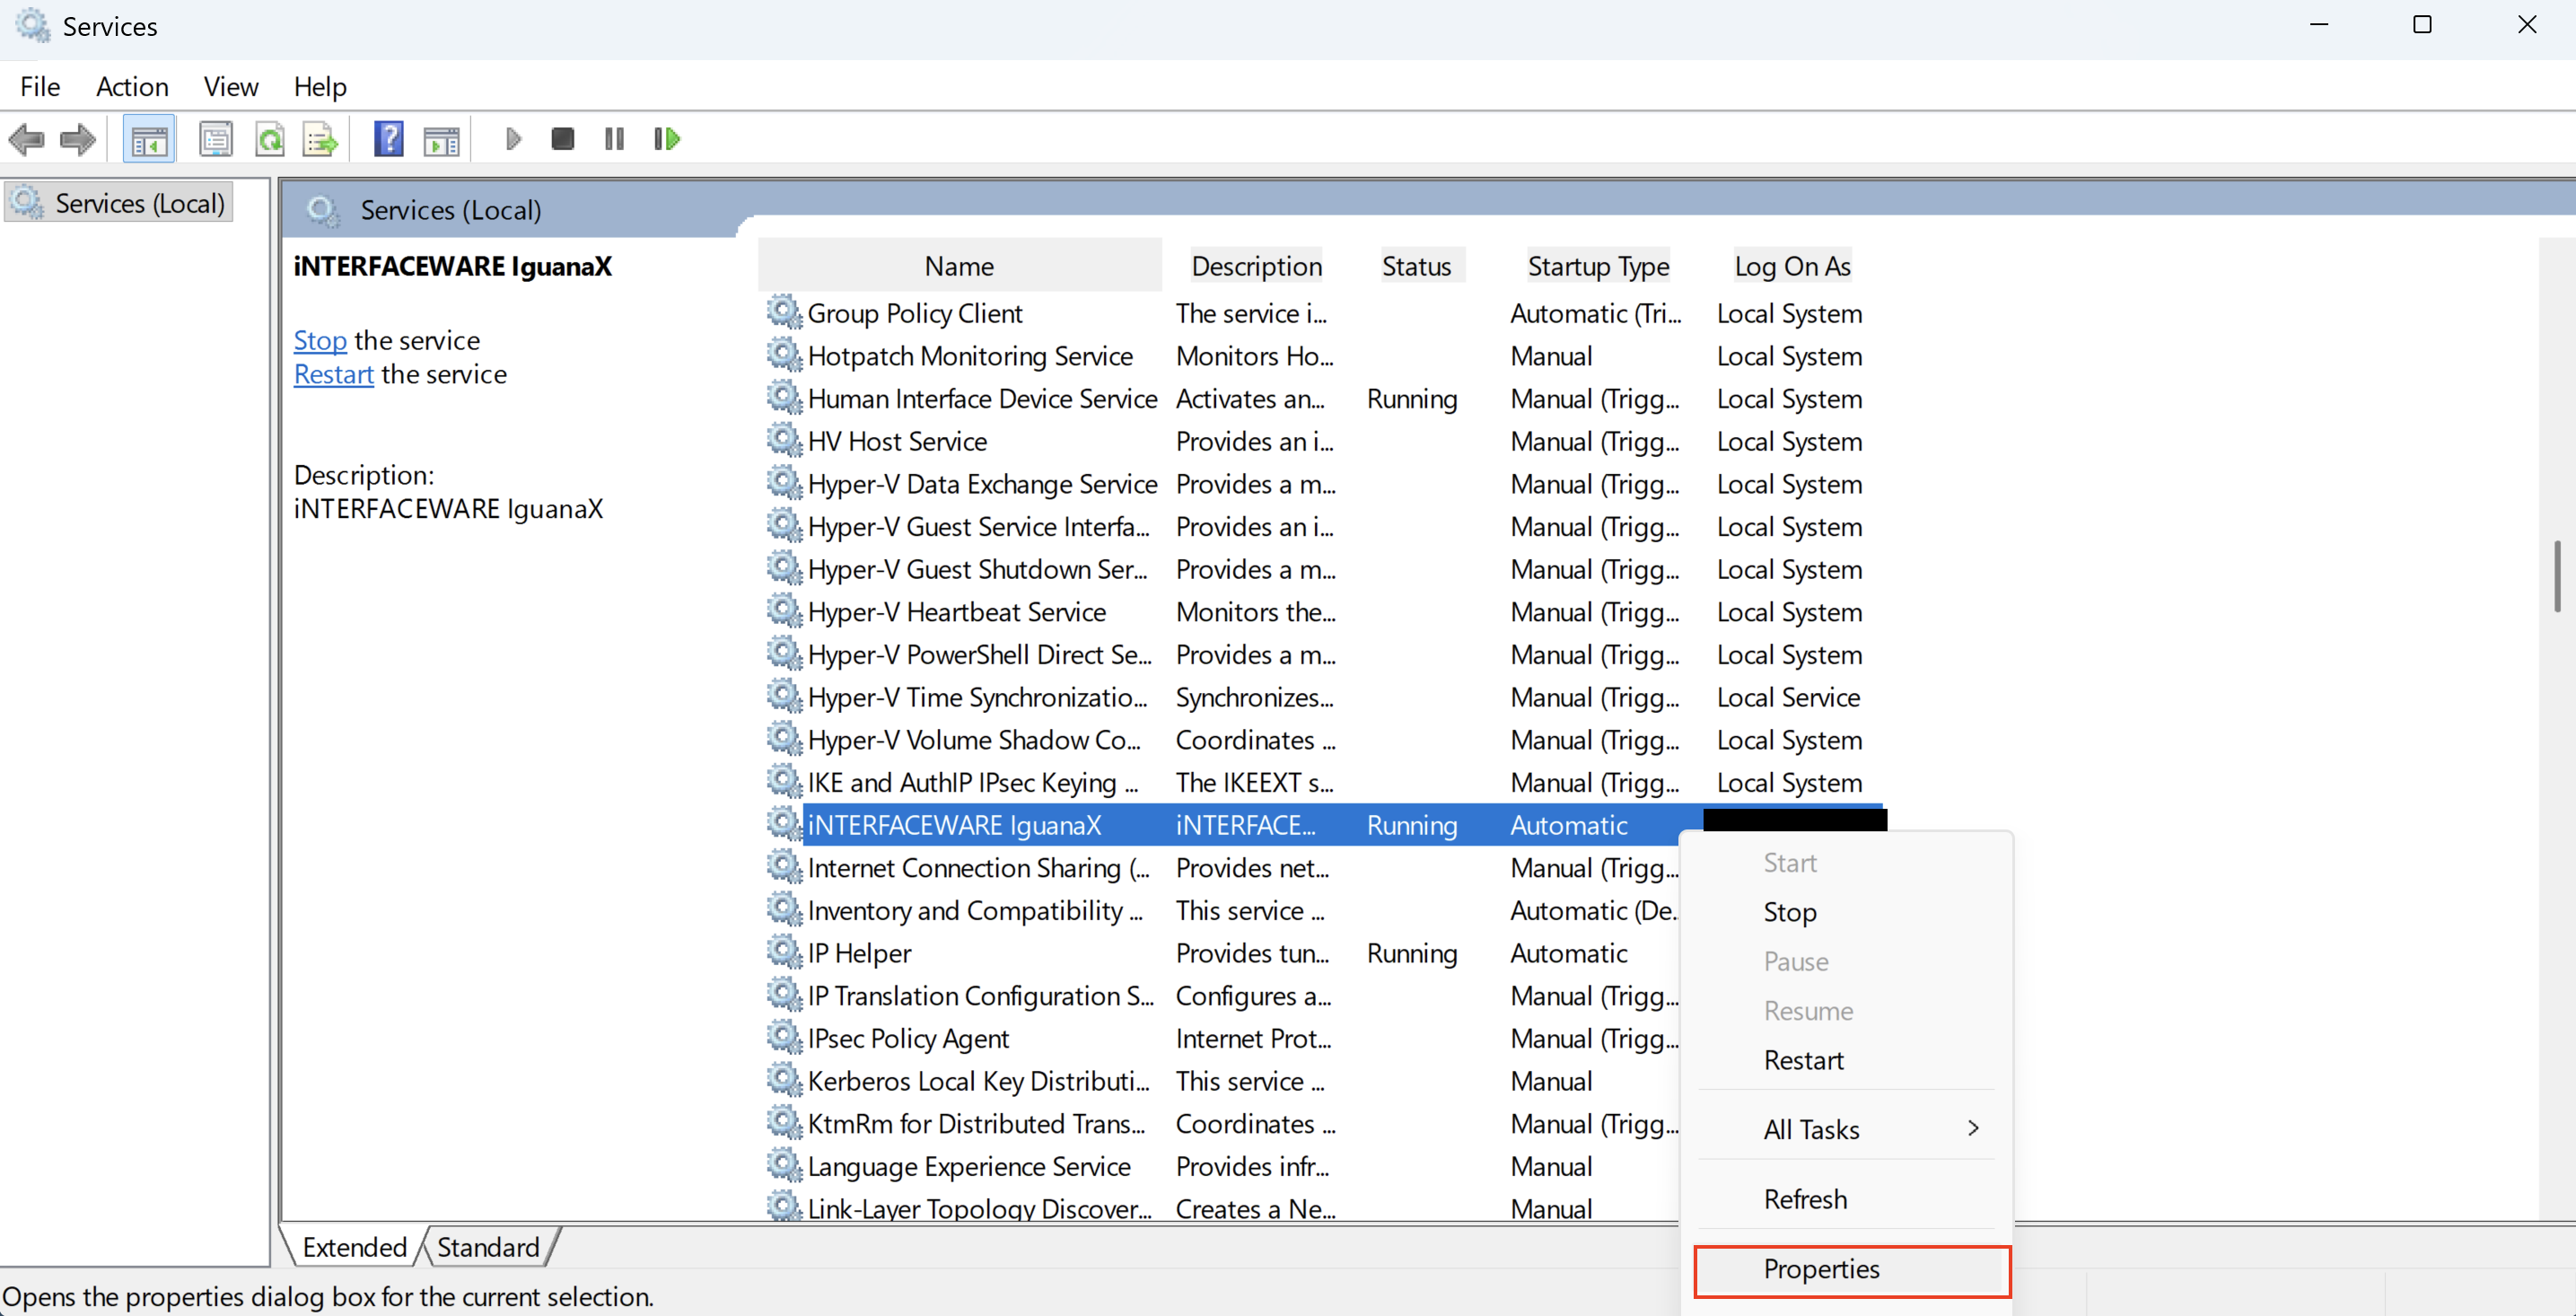Select Services (Local) tree node
Image resolution: width=2576 pixels, height=1316 pixels.
(139, 204)
